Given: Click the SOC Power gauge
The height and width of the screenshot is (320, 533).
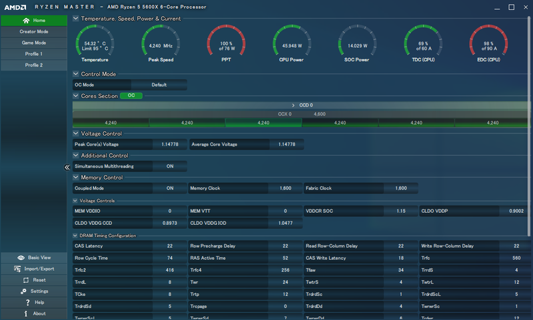Looking at the screenshot, I should [357, 43].
